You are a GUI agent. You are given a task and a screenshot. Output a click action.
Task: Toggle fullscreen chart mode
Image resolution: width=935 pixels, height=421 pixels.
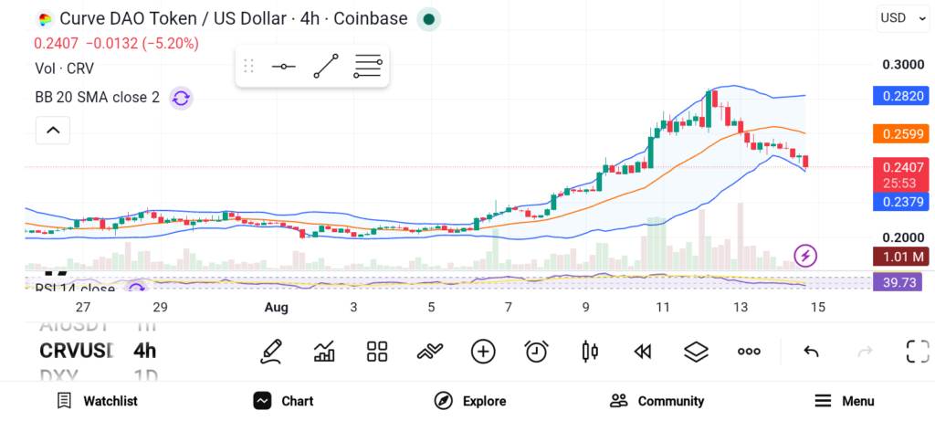pos(918,352)
